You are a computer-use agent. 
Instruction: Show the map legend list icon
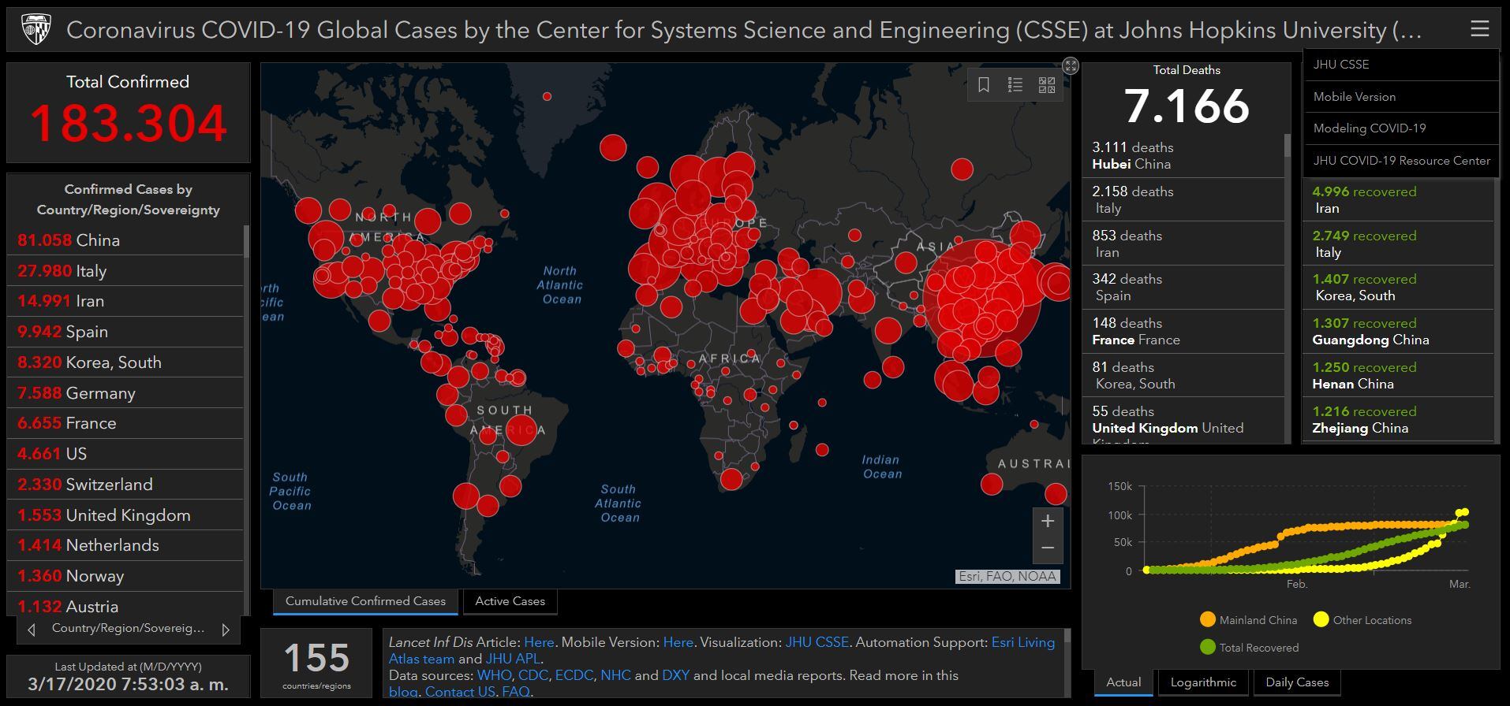click(1015, 85)
